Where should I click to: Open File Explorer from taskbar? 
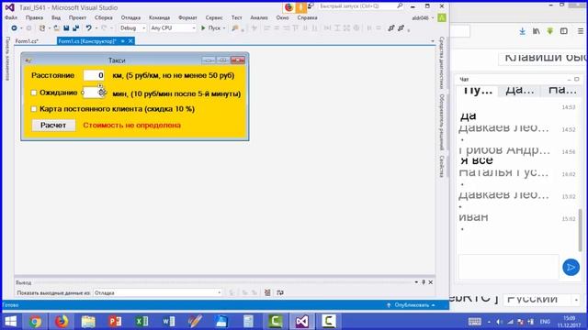88,322
